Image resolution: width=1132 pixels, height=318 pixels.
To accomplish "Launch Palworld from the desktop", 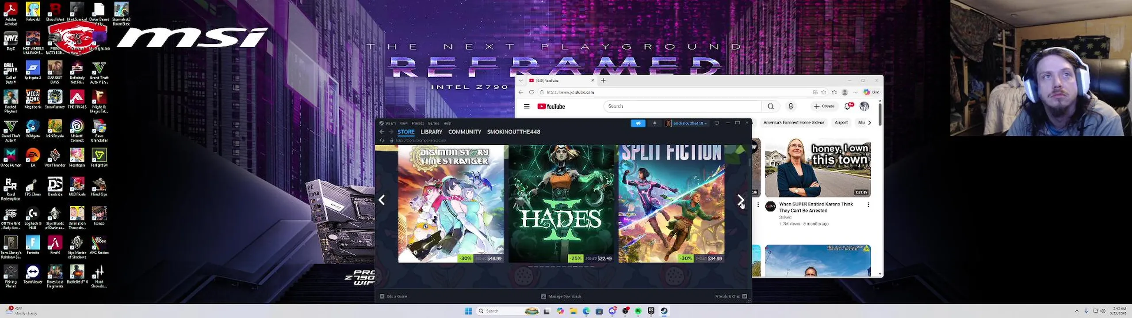I will [x=33, y=11].
